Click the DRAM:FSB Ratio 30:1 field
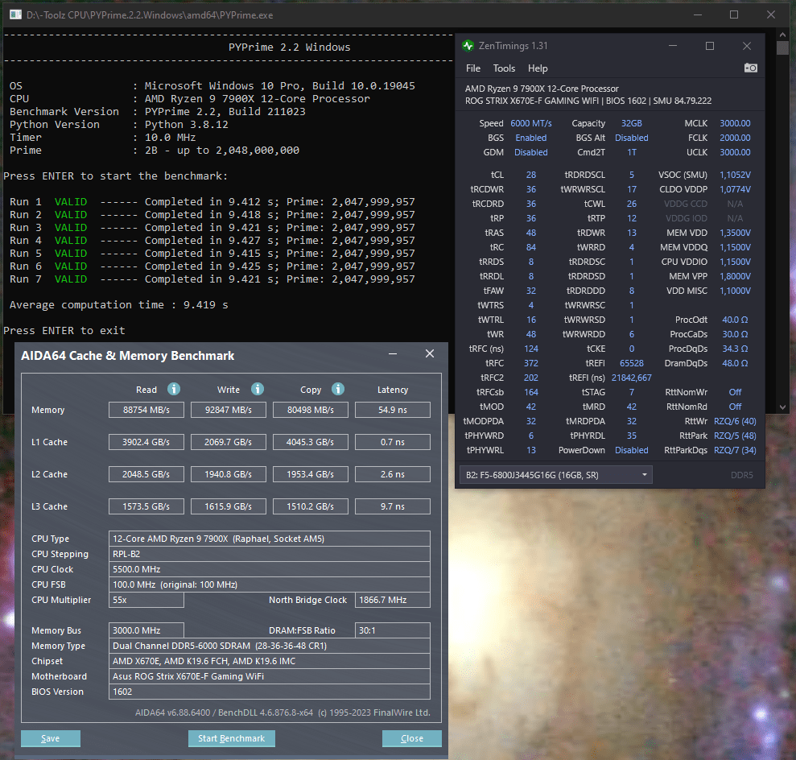 pos(393,630)
